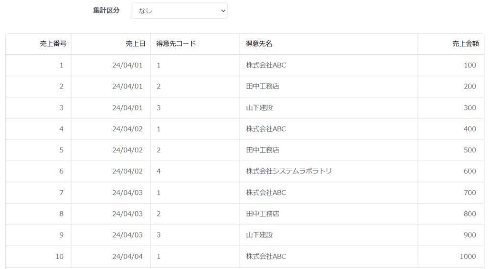
Task: Click the amount cell showing 500
Action: [x=451, y=150]
